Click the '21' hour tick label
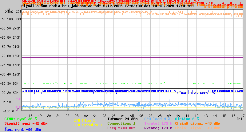The width and height of the screenshot is (246, 132). [58, 116]
